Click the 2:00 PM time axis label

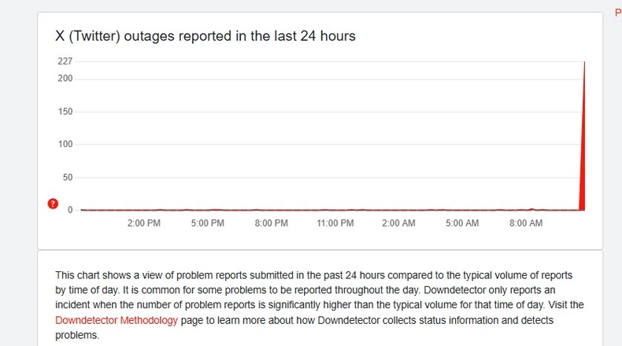(144, 223)
